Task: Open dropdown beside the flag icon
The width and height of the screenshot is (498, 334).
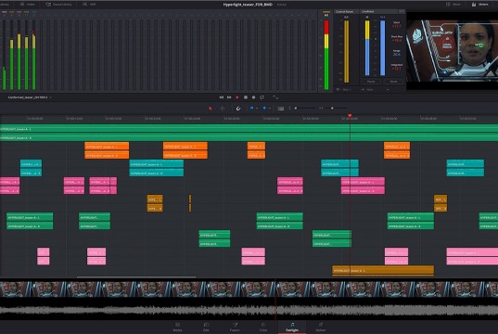Action: click(x=257, y=109)
